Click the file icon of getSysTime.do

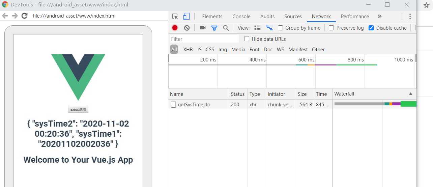coord(173,105)
